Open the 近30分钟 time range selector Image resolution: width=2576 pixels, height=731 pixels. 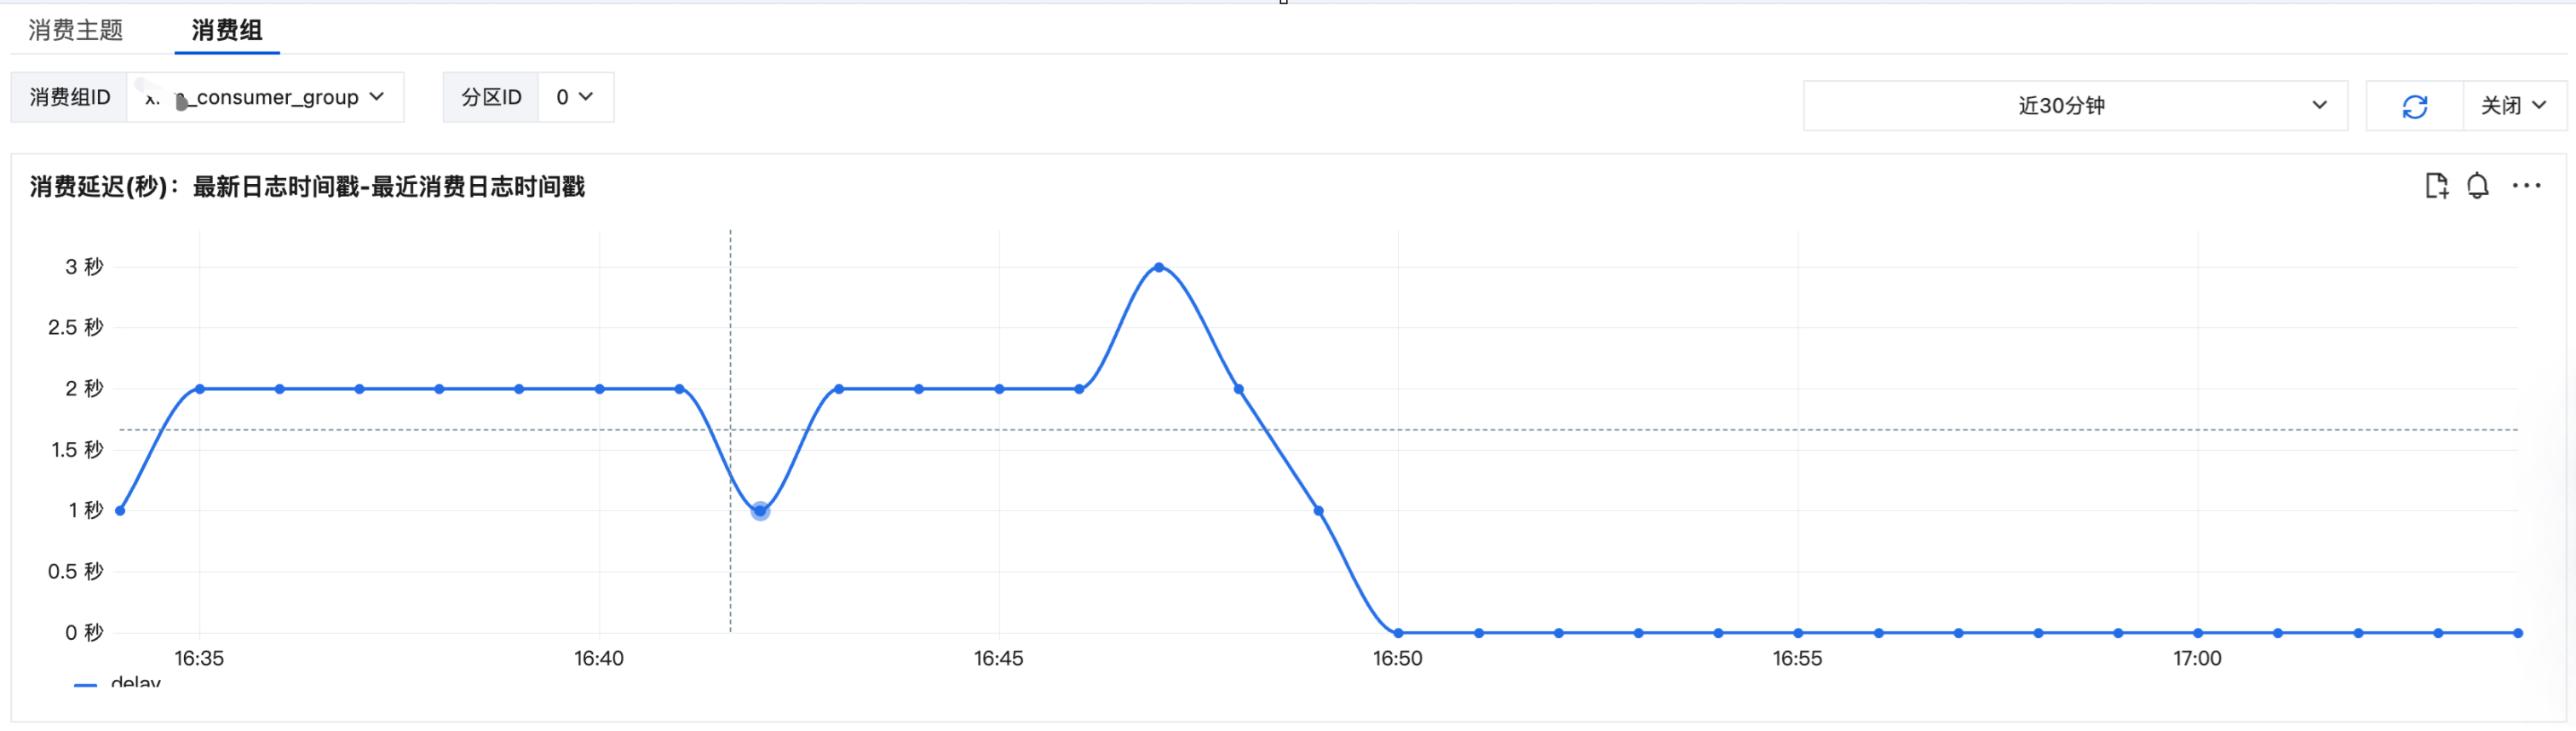(x=2075, y=106)
